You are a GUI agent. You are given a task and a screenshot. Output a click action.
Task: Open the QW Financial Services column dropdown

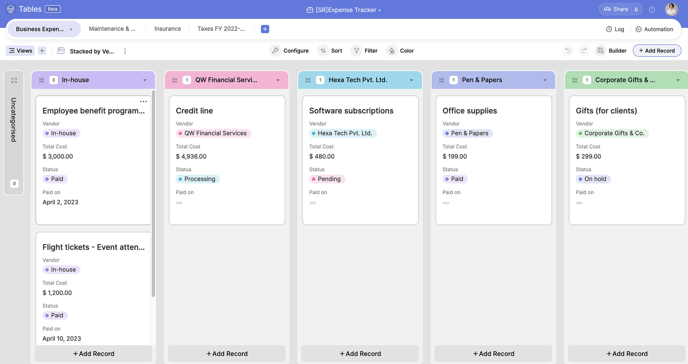click(278, 80)
